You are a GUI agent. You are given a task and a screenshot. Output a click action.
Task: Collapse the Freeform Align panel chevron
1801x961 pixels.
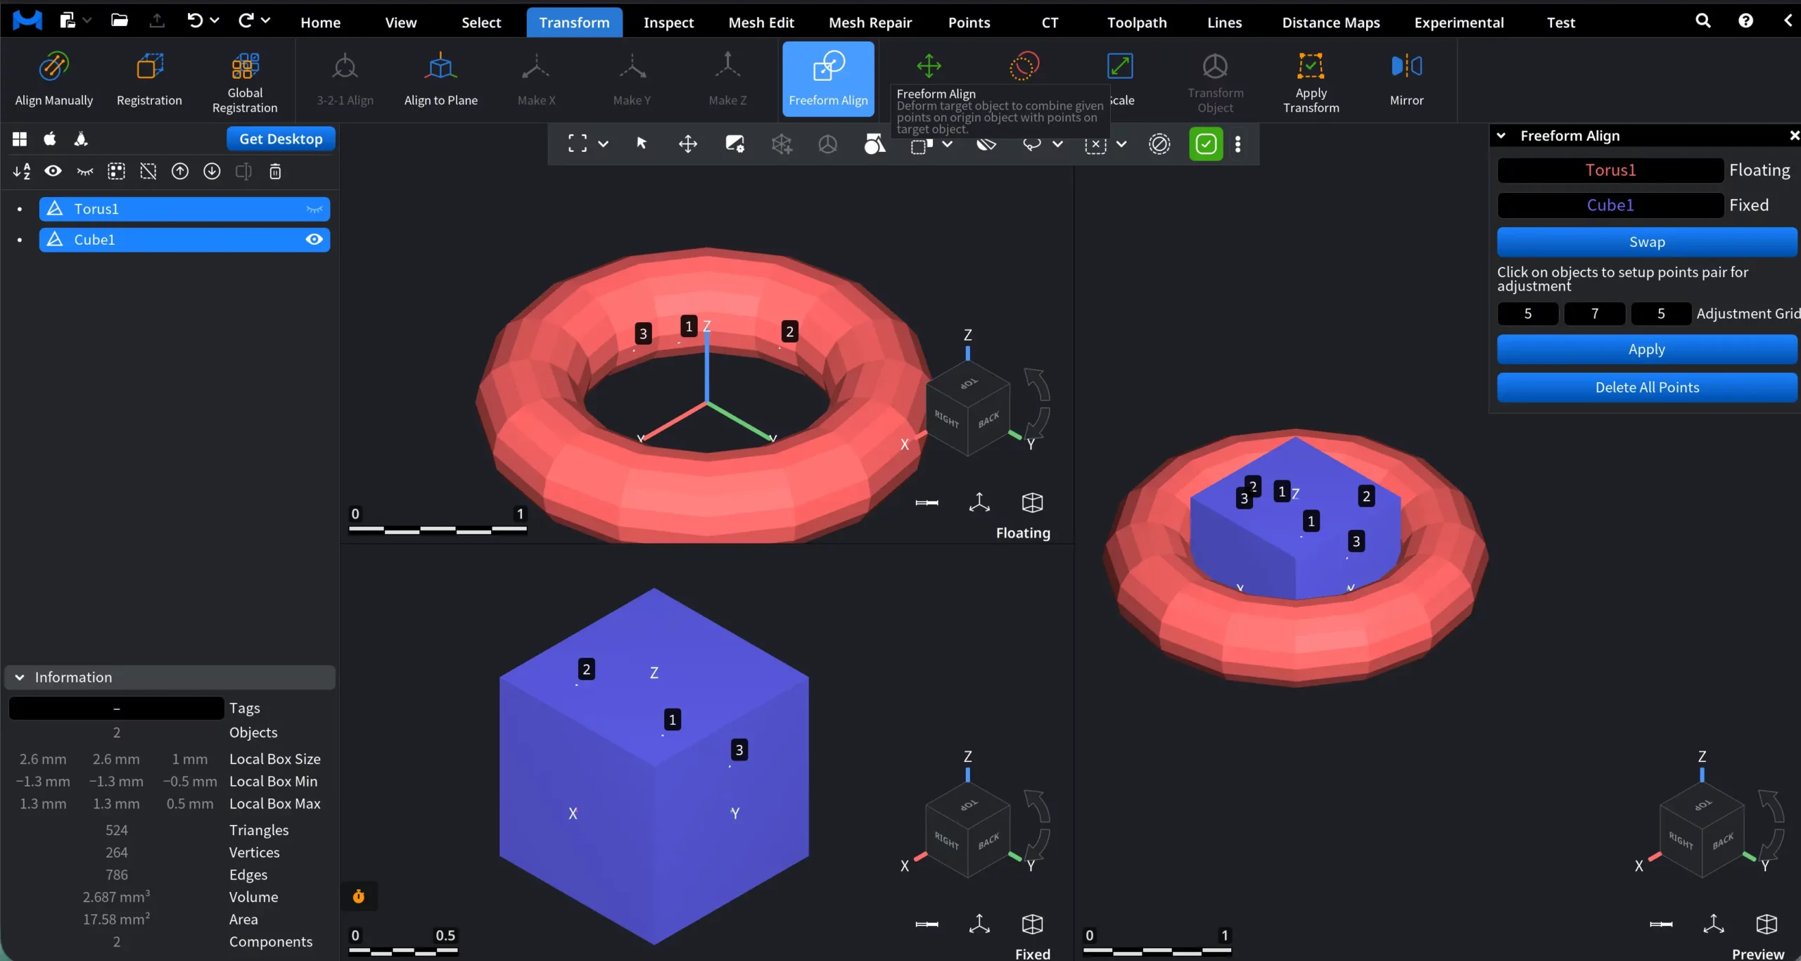pyautogui.click(x=1501, y=136)
